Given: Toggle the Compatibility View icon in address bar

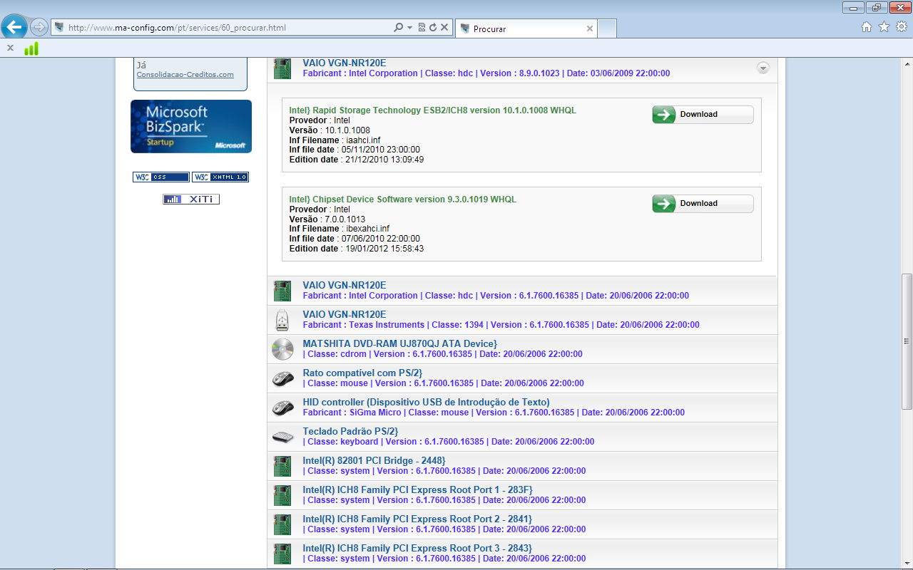Looking at the screenshot, I should click(x=422, y=28).
